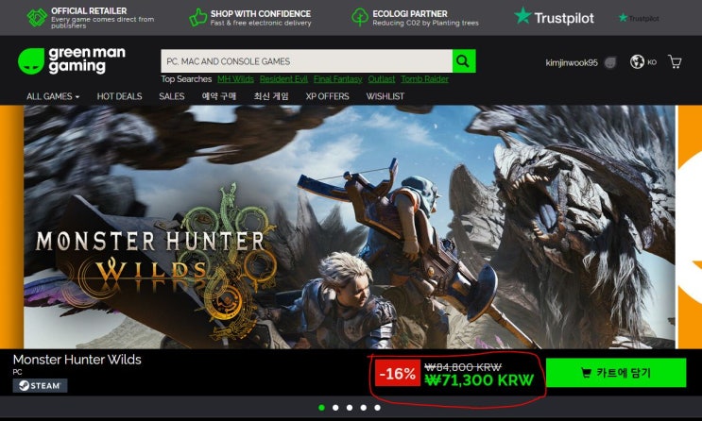The image size is (702, 421).
Task: Select the fifth carousel dot
Action: 377,408
